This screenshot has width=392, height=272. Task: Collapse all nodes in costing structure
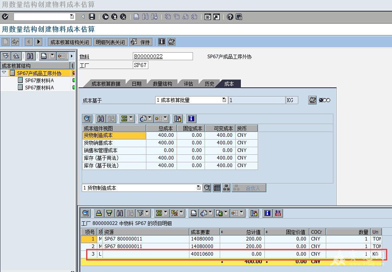[x=16, y=56]
